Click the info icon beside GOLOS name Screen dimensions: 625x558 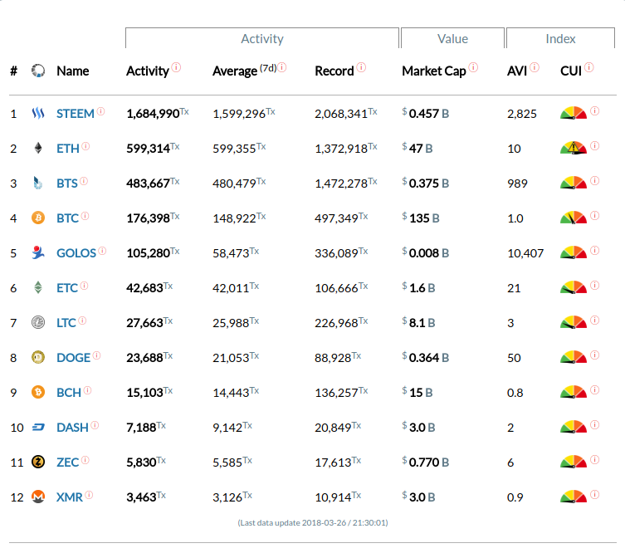[x=102, y=251]
